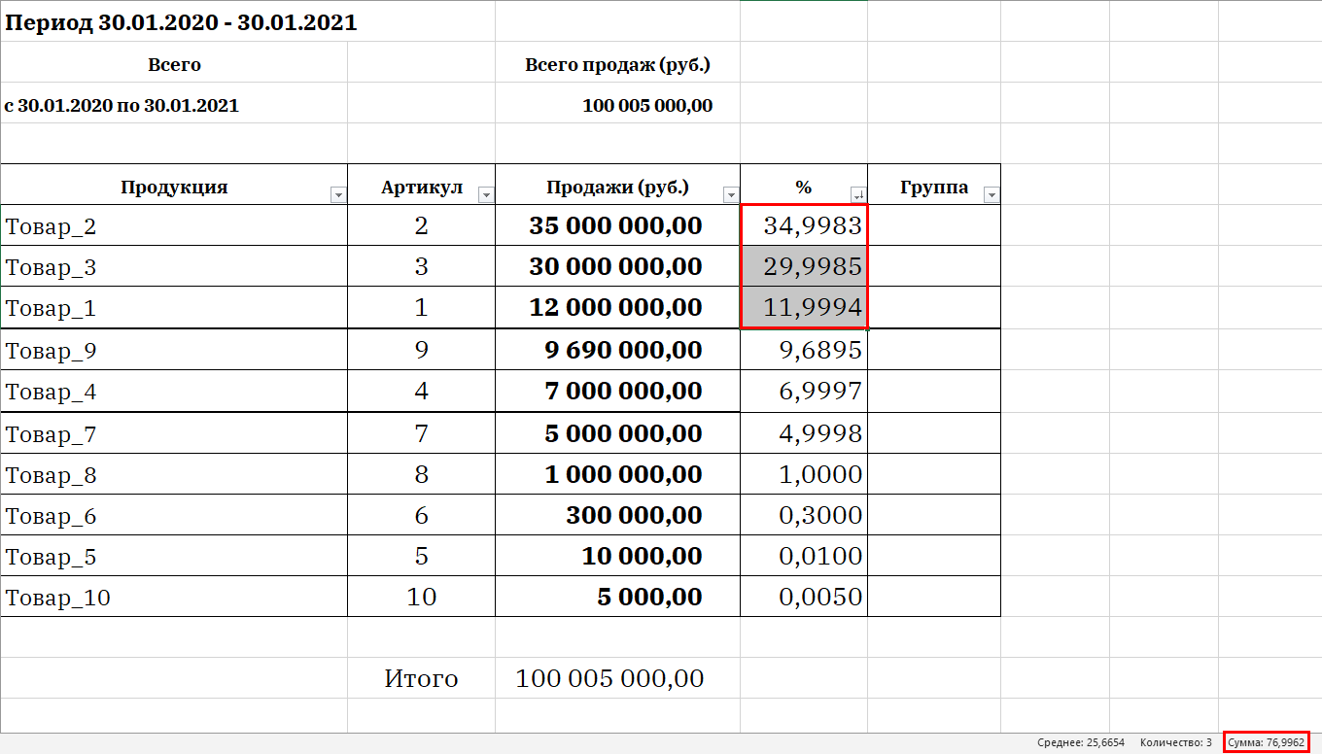Select the Всего продаж (руб.) header cell
Image resolution: width=1322 pixels, height=754 pixels.
pos(616,65)
